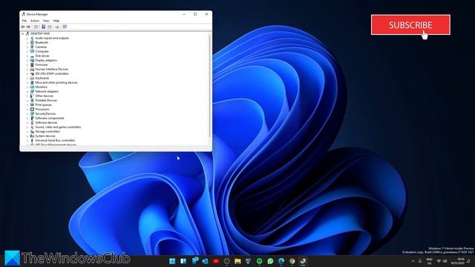Open the Widgets panel from taskbar
The height and width of the screenshot is (267, 475).
[183, 261]
